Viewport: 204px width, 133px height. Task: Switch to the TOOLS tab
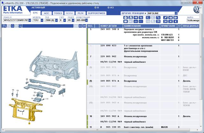(58, 13)
